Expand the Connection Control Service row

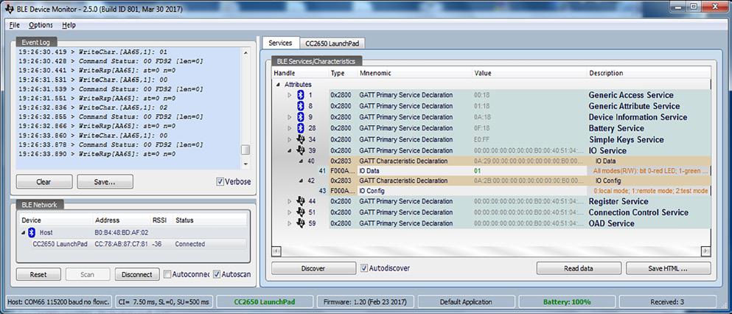click(x=290, y=212)
